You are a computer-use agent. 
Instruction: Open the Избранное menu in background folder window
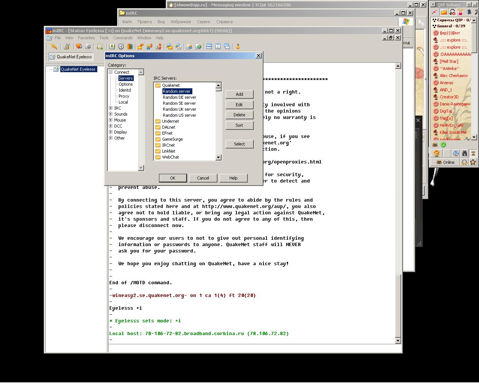(x=181, y=22)
